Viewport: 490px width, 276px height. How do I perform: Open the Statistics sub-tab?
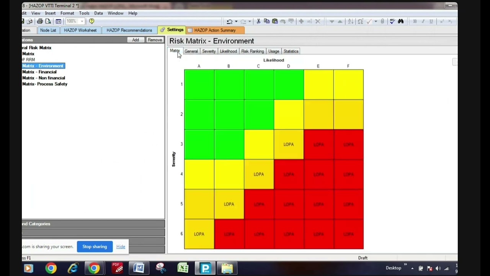[291, 51]
